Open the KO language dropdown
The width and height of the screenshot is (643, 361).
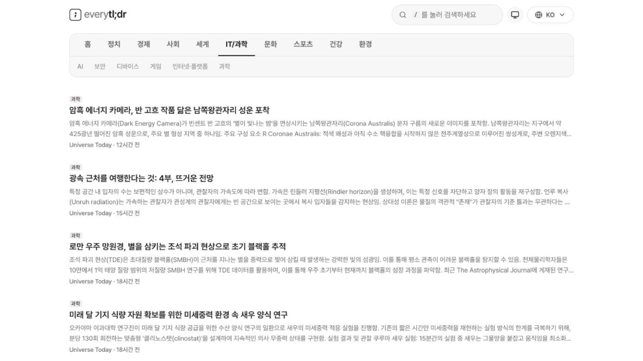550,15
